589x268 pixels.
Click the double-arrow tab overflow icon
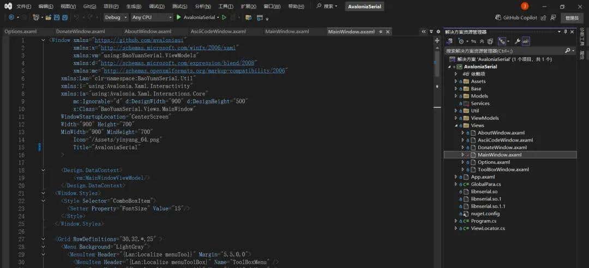coord(424,32)
